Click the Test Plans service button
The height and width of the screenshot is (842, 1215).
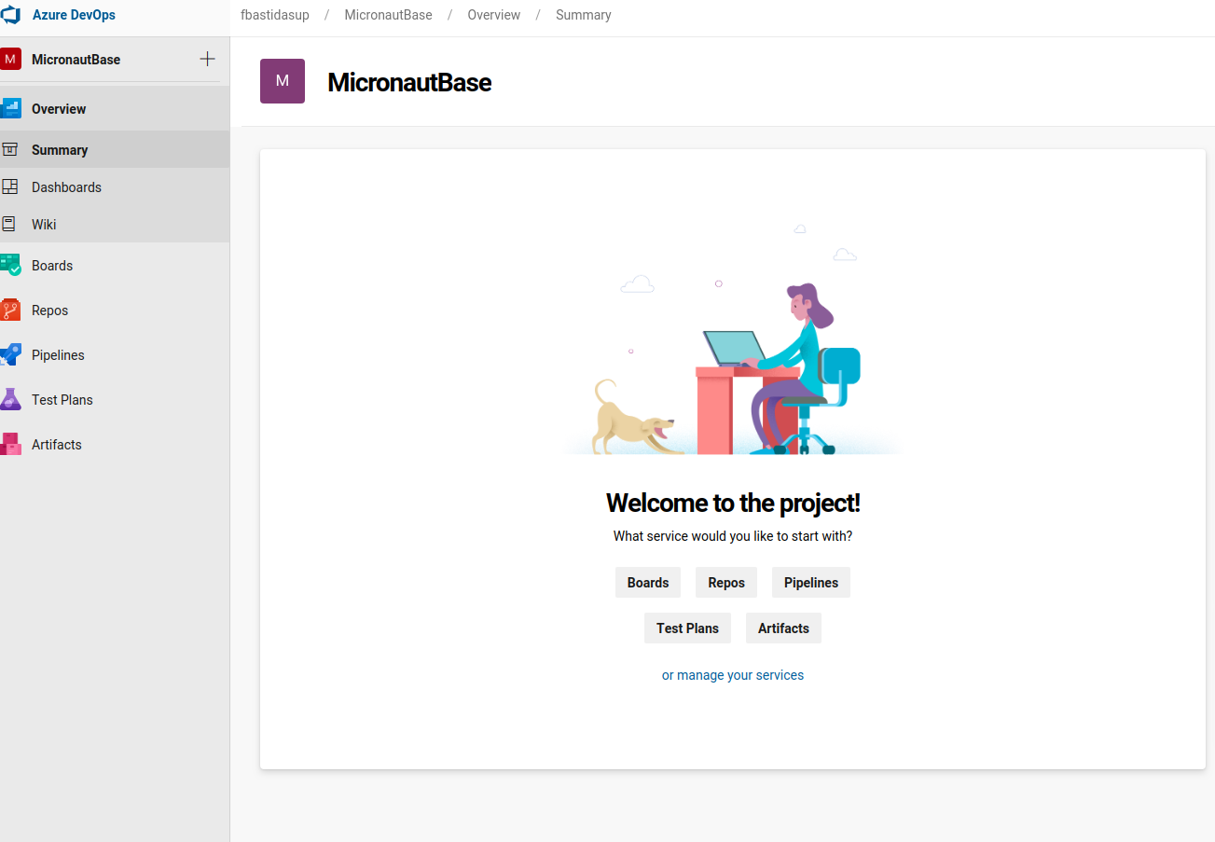(x=687, y=628)
